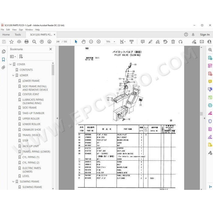The width and height of the screenshot is (213, 213).
Task: Open the Edit menu
Action: pos(8,30)
